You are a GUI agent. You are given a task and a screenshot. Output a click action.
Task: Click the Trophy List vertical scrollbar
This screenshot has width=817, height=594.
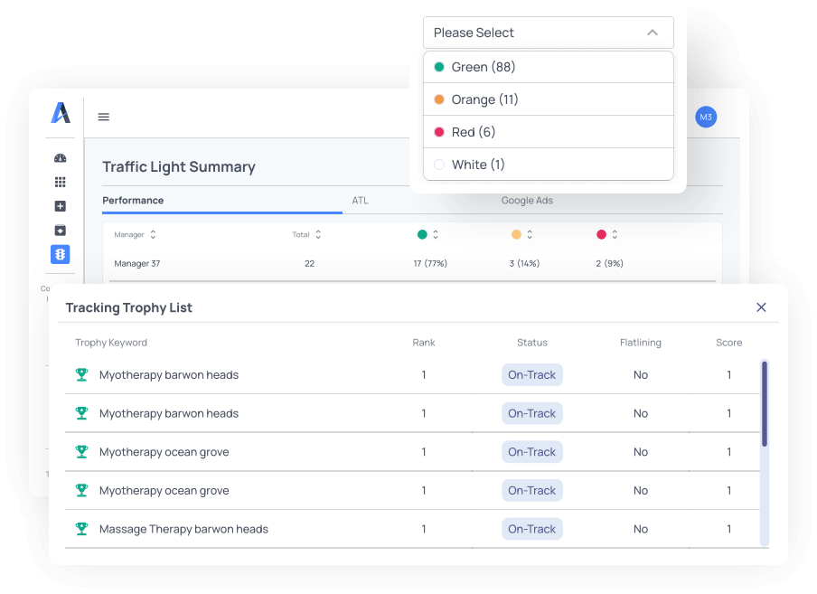point(765,404)
